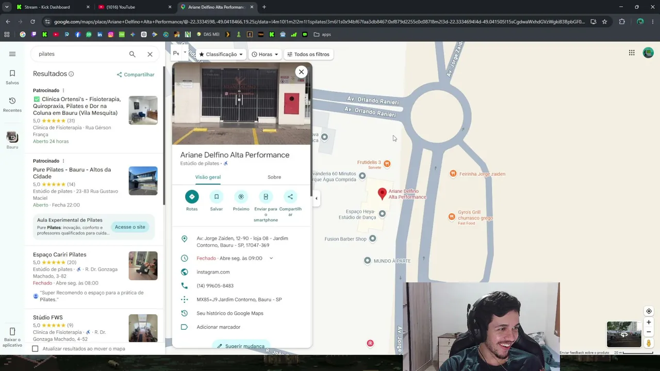660x371 pixels.
Task: Click the Ariane Delfino red map pin
Action: 382,194
